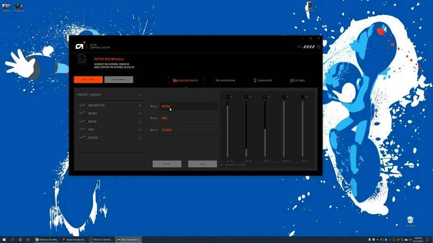Select the orange PRO preset slot
Screen dimensions: 433x243
pos(188,118)
